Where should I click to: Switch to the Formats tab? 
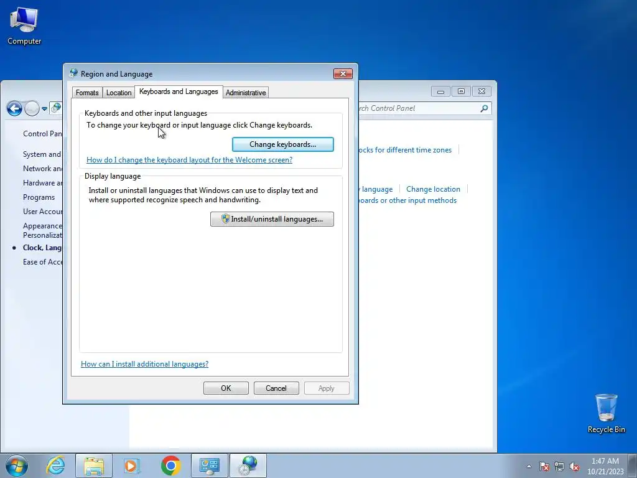point(87,93)
